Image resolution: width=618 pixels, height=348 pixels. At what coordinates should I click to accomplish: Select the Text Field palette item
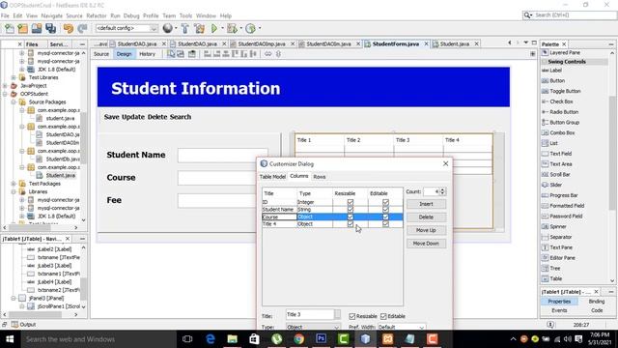point(560,154)
